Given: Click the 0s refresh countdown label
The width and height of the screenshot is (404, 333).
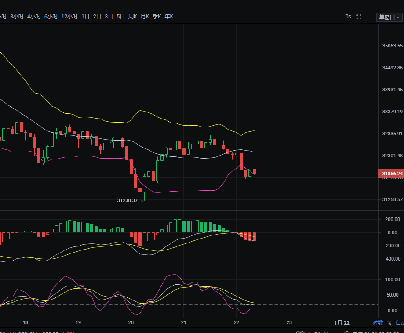Looking at the screenshot, I should 348,17.
